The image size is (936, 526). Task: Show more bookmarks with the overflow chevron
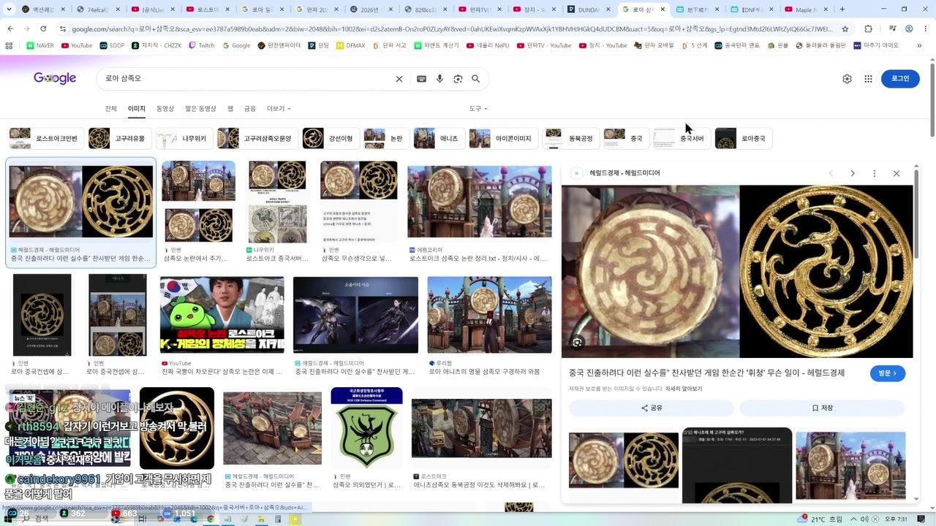[x=919, y=45]
